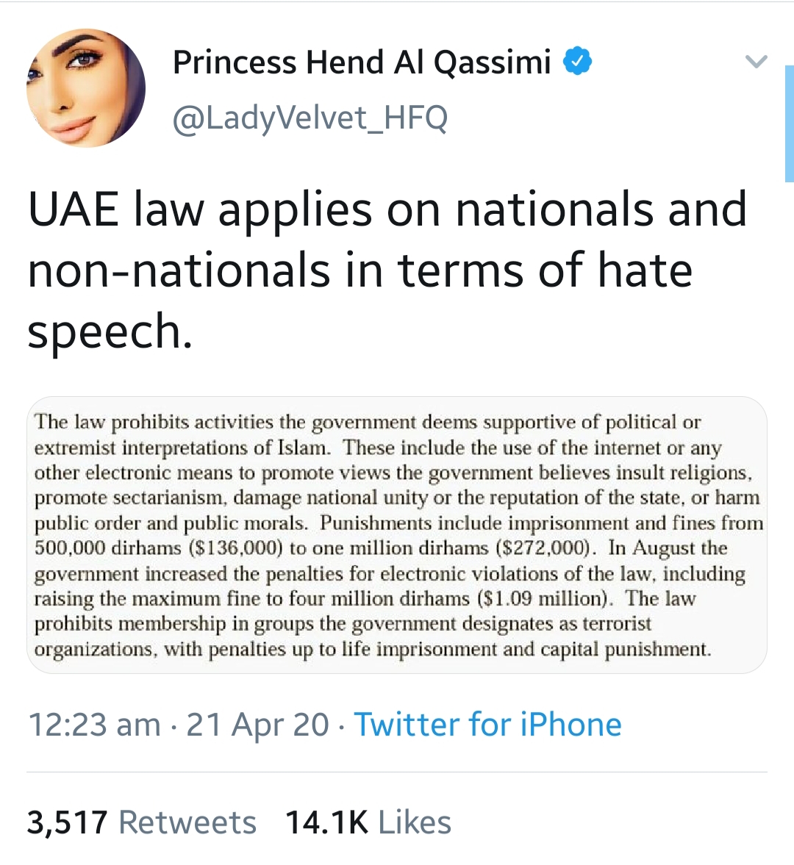
Task: View the 14.1K Likes list
Action: [368, 822]
